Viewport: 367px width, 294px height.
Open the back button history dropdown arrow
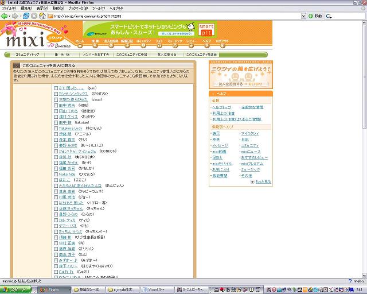10,16
